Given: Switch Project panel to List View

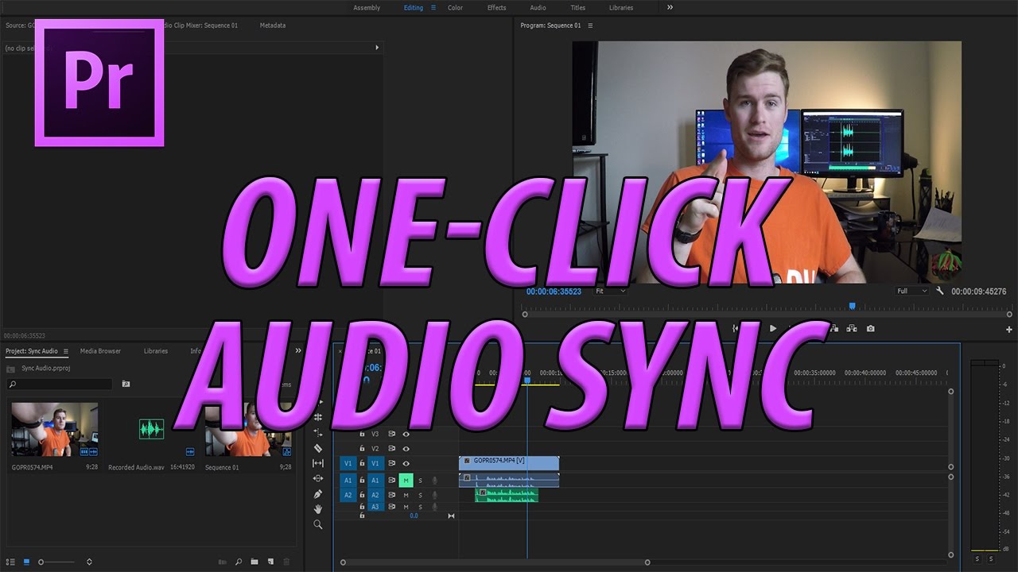Looking at the screenshot, I should click(x=11, y=561).
